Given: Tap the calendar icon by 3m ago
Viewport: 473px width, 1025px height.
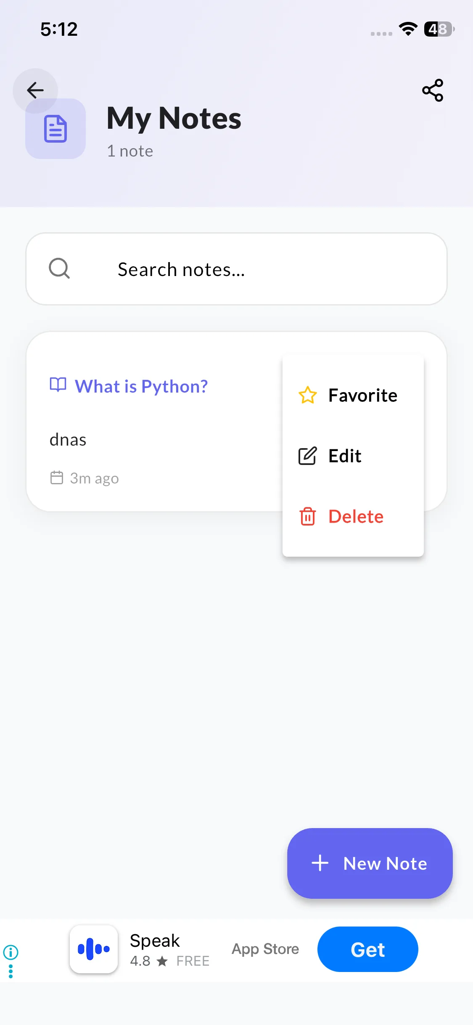Looking at the screenshot, I should [x=57, y=478].
